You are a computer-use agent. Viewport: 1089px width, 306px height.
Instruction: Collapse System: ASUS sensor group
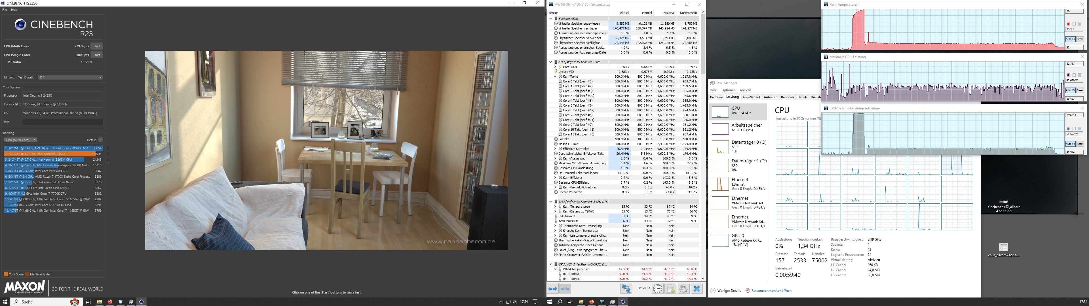click(x=550, y=19)
